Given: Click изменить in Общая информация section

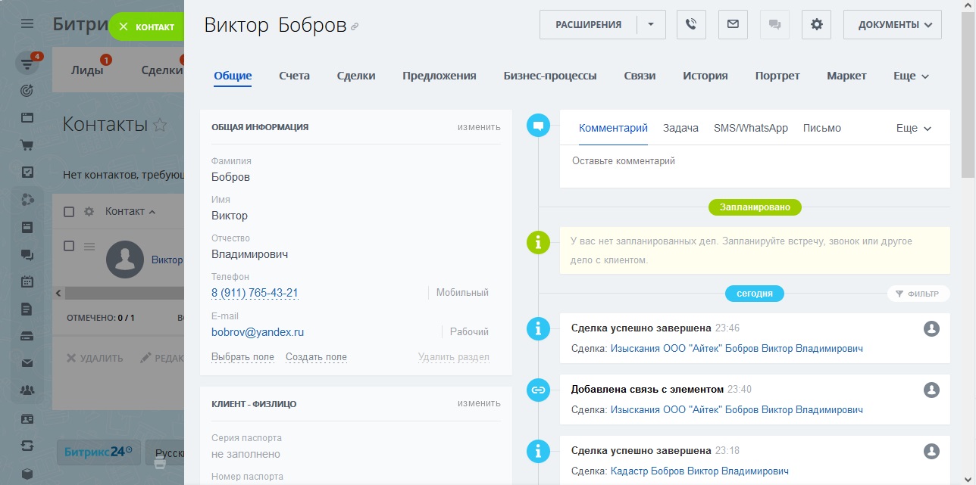Looking at the screenshot, I should point(479,127).
